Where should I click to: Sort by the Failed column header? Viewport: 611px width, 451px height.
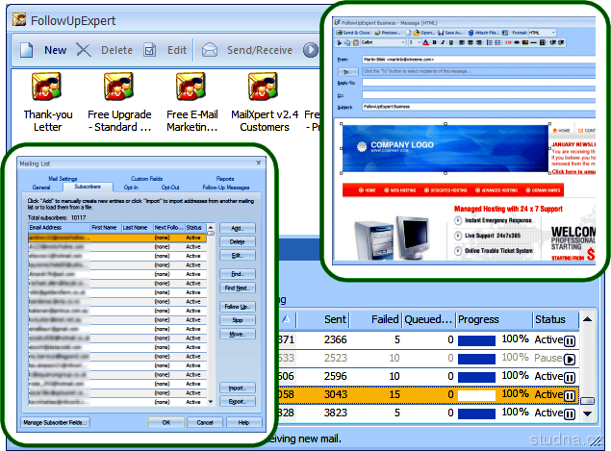click(x=375, y=320)
